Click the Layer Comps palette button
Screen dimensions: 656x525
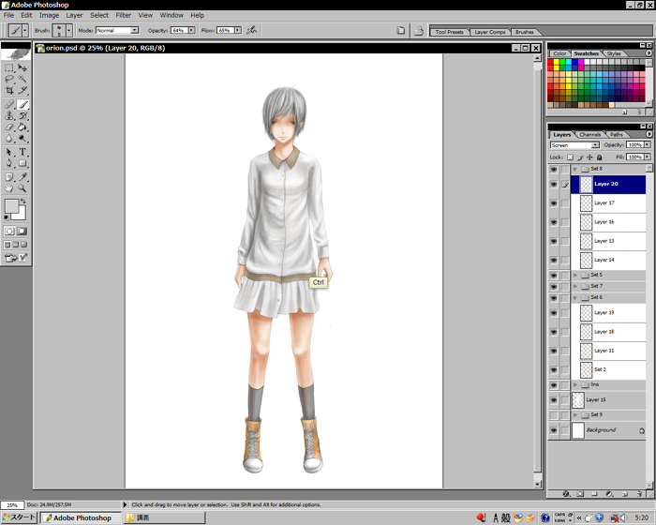pos(489,32)
